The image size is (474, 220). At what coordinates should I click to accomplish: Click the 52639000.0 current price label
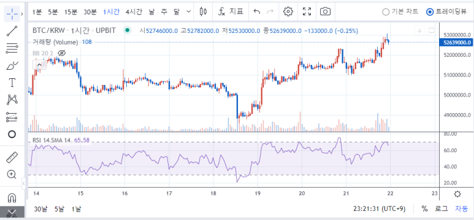point(456,43)
